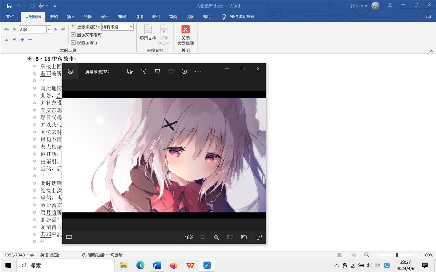Delete the image with the trash icon
The width and height of the screenshot is (436, 272).
pos(157,71)
